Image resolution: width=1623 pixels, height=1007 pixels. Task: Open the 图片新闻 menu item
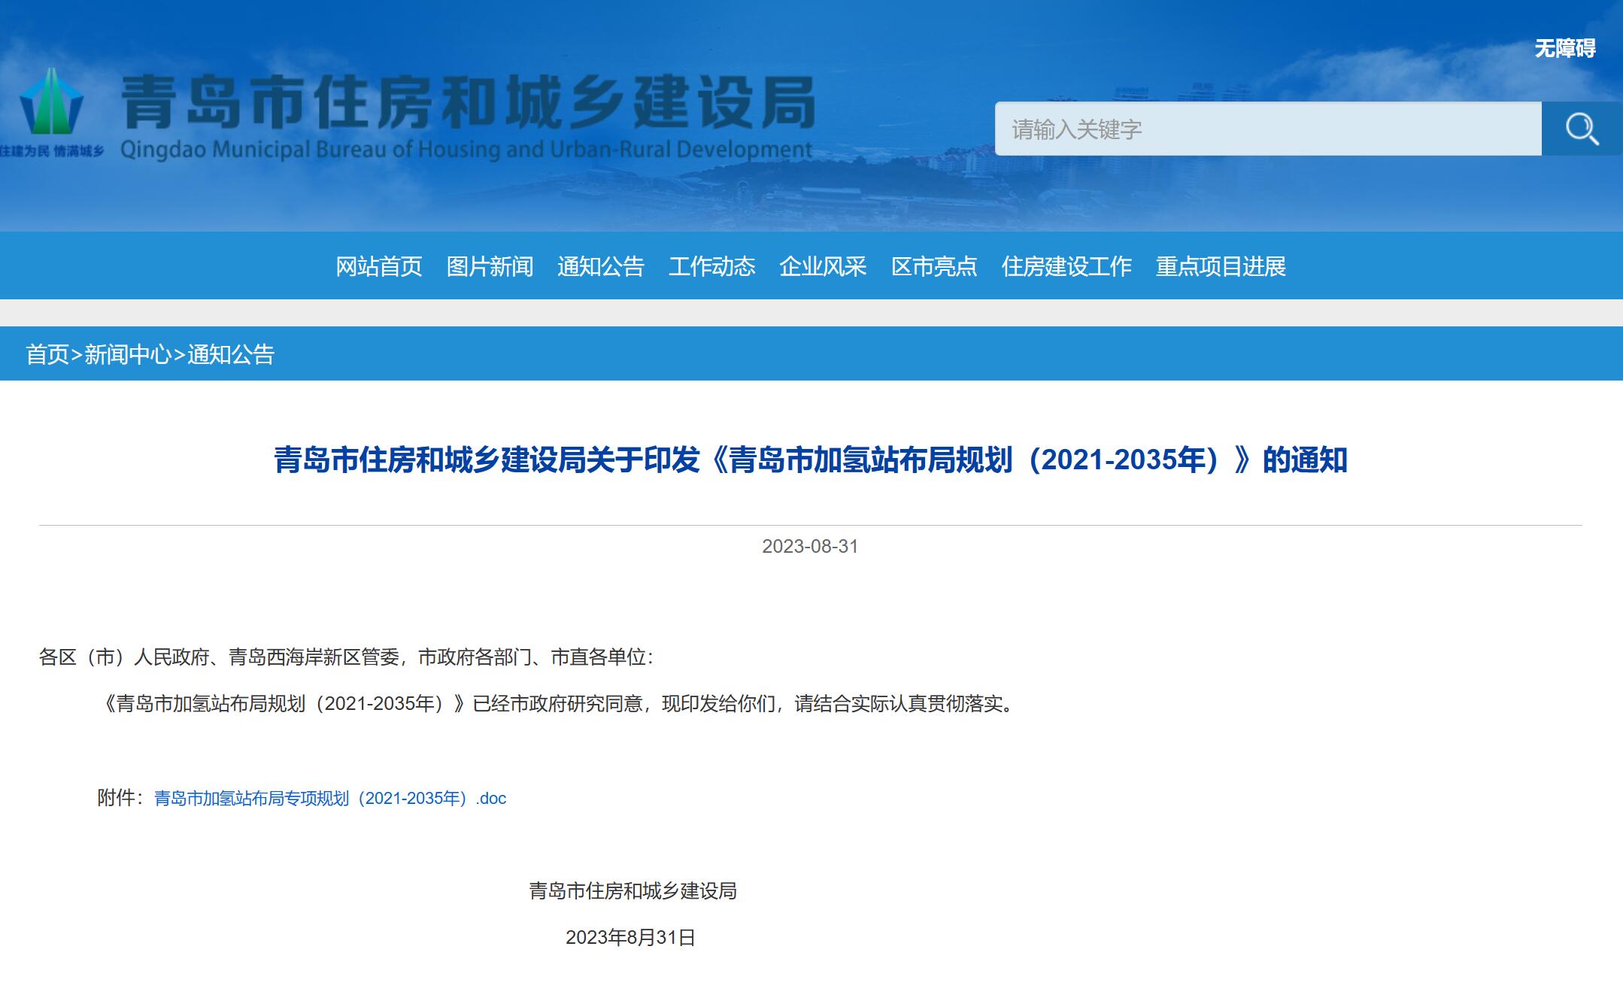click(490, 266)
